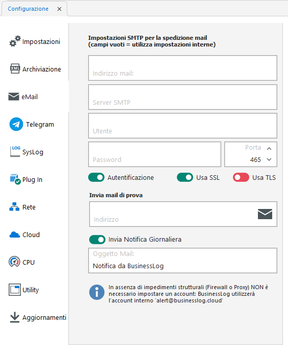The width and height of the screenshot is (288, 352).
Task: Open the Cloud section icon
Action: [x=15, y=234]
